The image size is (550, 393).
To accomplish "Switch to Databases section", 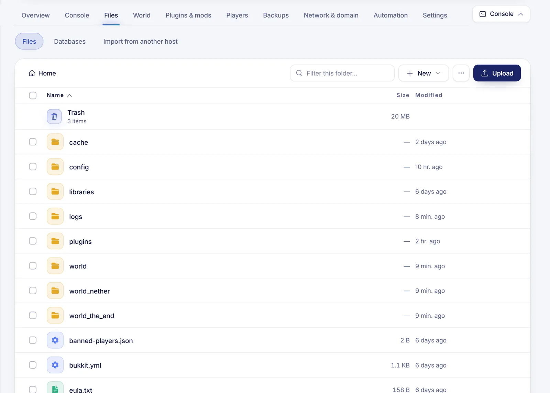I will (x=70, y=41).
